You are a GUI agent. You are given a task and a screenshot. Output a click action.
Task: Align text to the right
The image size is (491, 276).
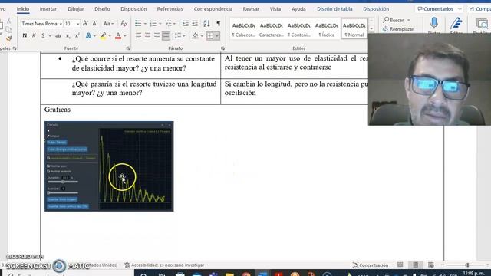click(x=157, y=36)
